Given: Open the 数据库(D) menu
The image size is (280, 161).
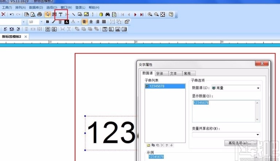Looking at the screenshot, I should 36,8.
